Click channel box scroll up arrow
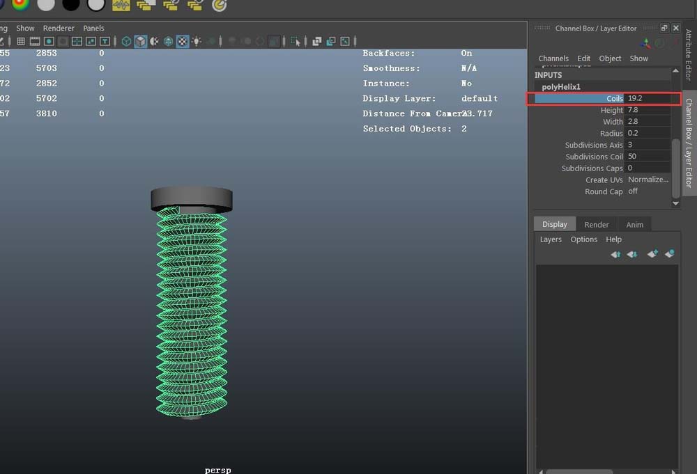Image resolution: width=697 pixels, height=474 pixels. click(675, 70)
